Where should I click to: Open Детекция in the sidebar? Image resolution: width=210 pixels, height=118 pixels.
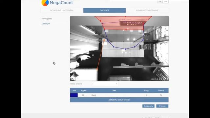click(46, 24)
